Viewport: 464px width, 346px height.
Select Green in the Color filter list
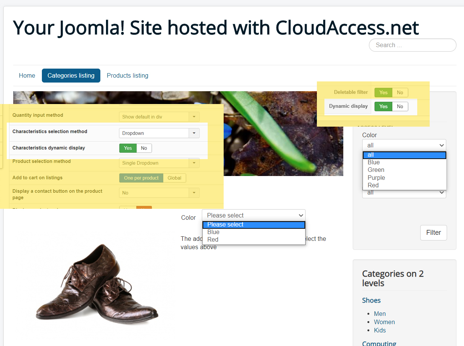coord(404,170)
